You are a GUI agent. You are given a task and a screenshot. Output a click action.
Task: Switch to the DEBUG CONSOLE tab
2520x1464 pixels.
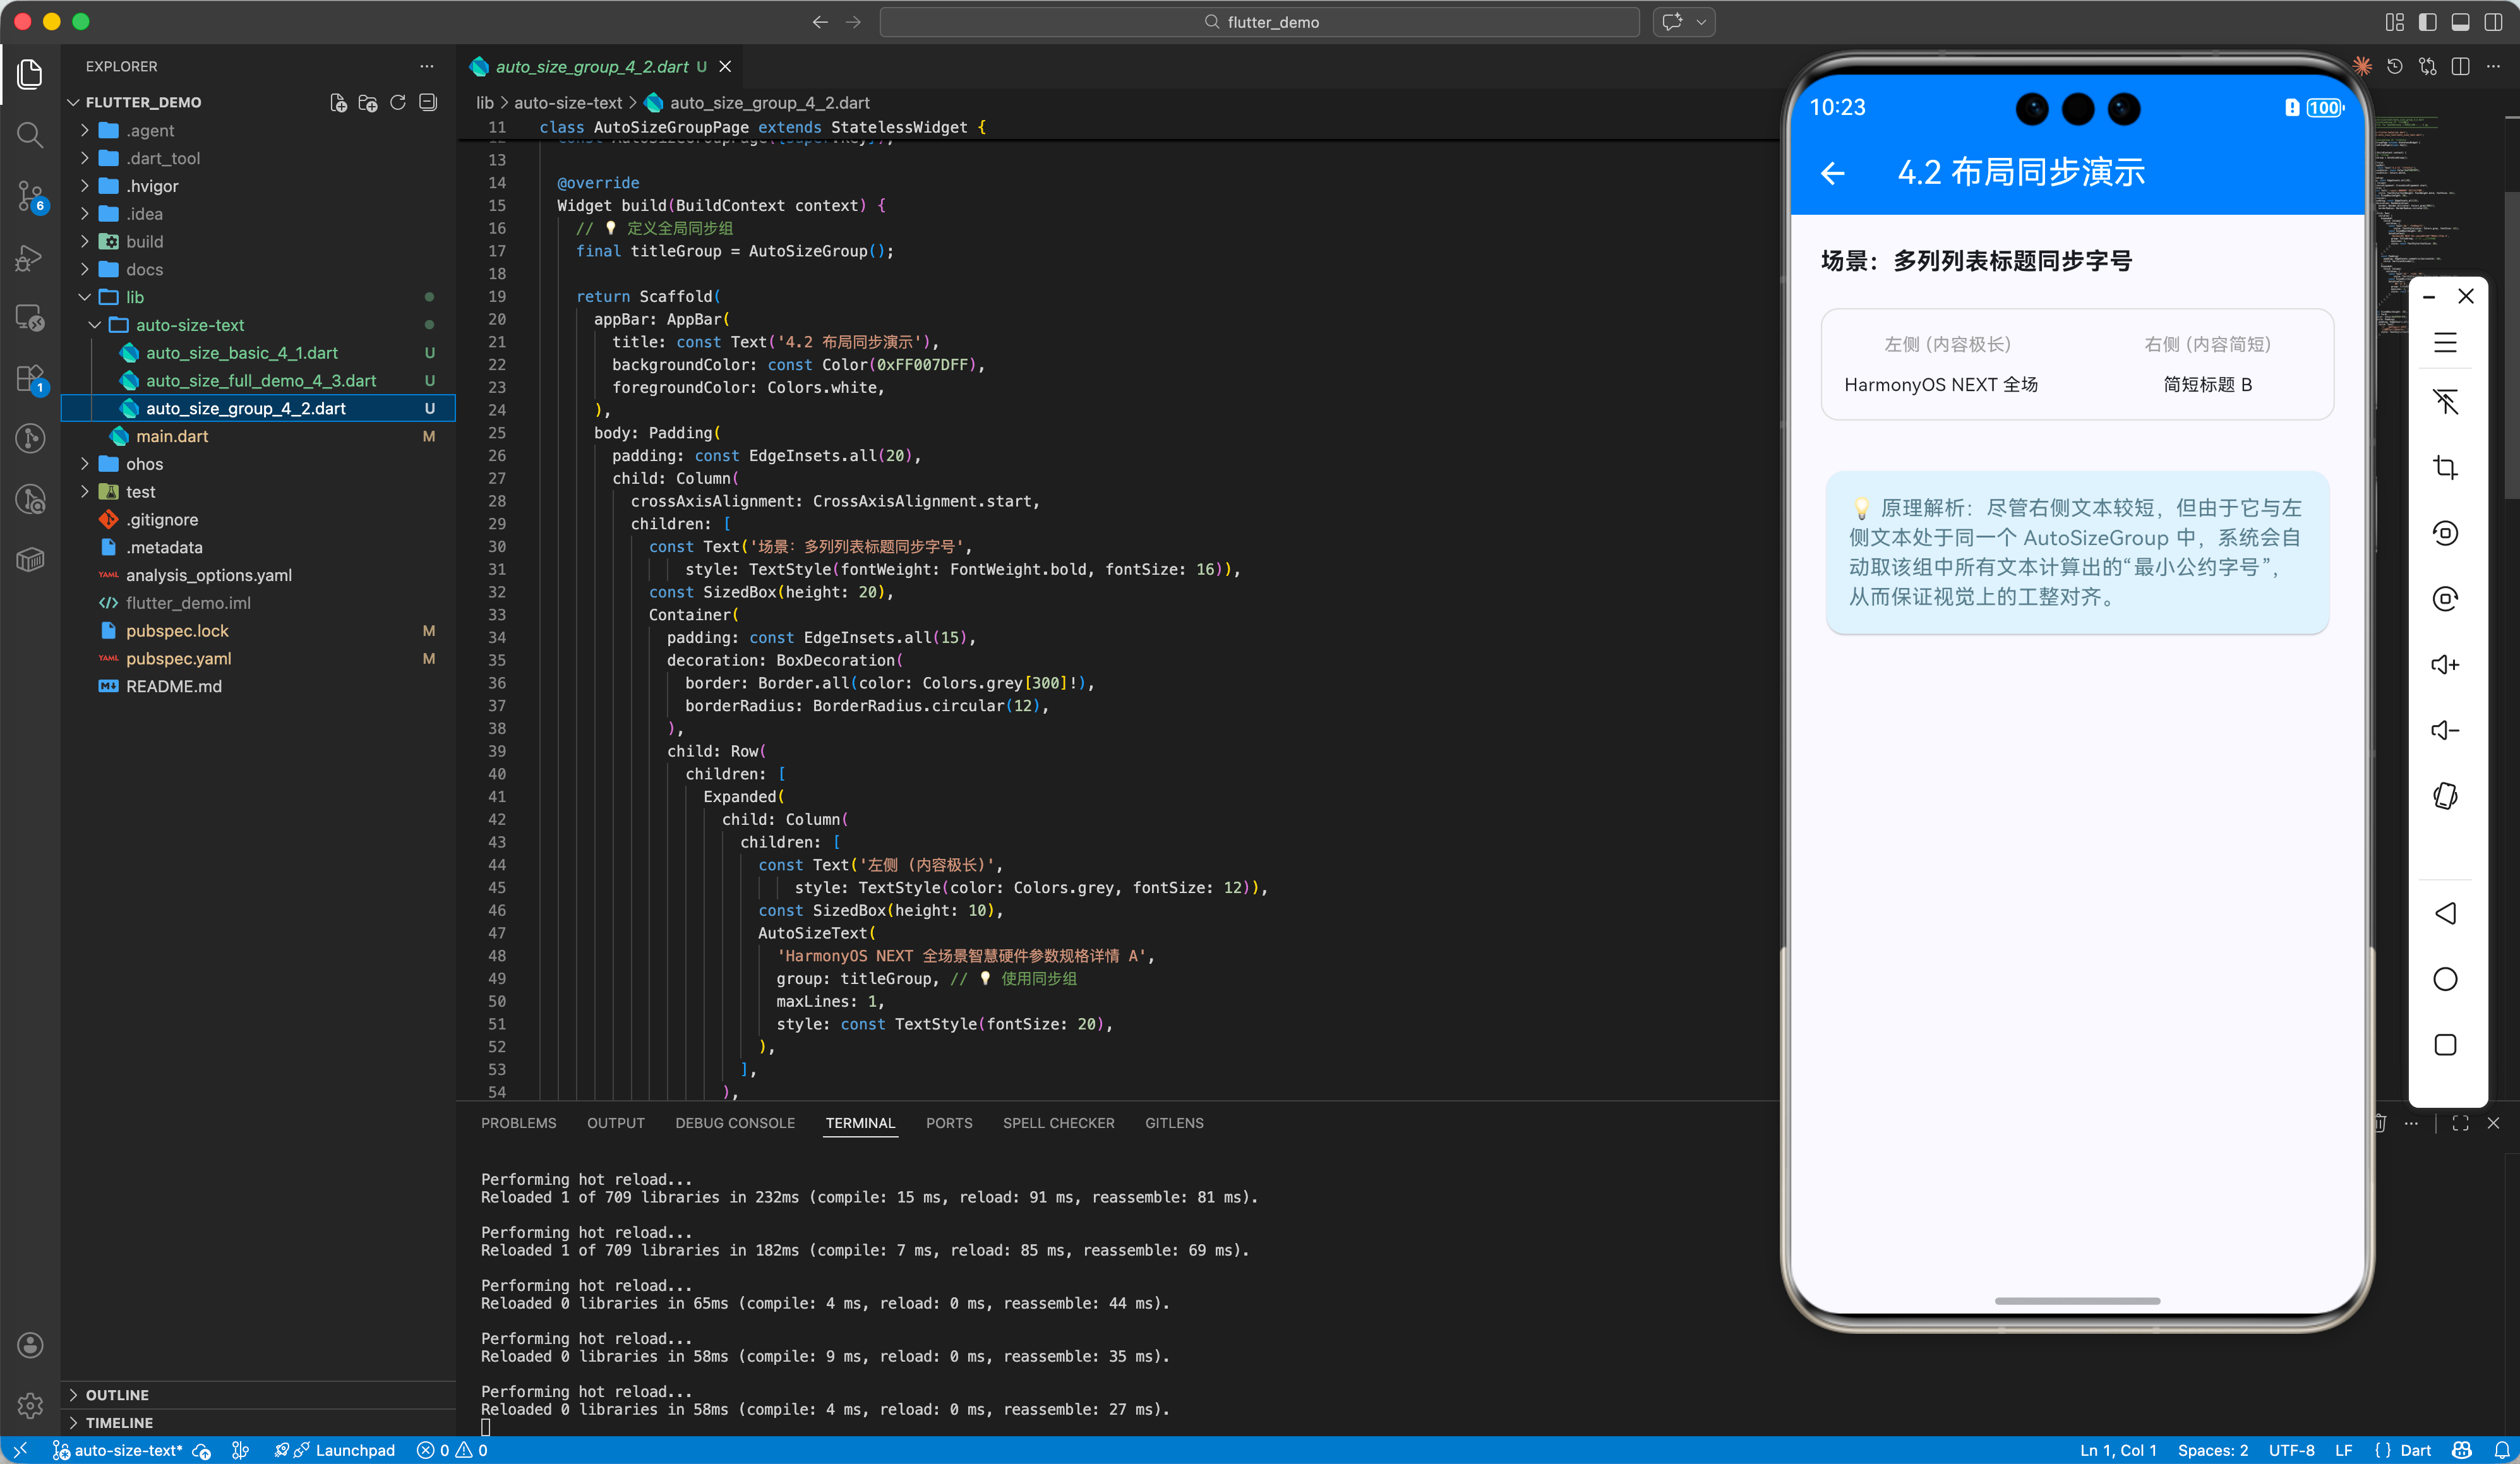click(x=735, y=1123)
